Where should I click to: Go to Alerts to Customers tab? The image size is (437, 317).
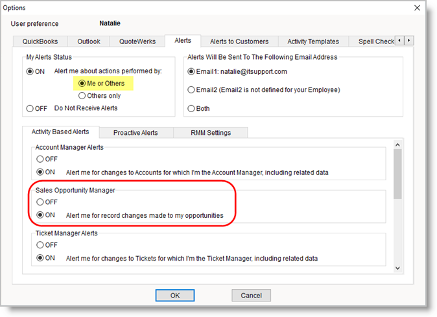tap(238, 41)
